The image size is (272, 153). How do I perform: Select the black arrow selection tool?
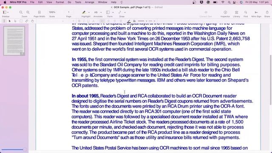click(9, 21)
